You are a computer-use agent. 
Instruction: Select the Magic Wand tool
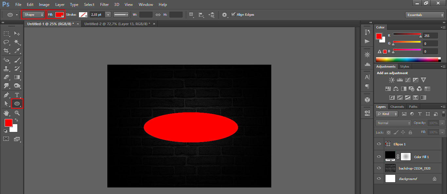coord(17,42)
